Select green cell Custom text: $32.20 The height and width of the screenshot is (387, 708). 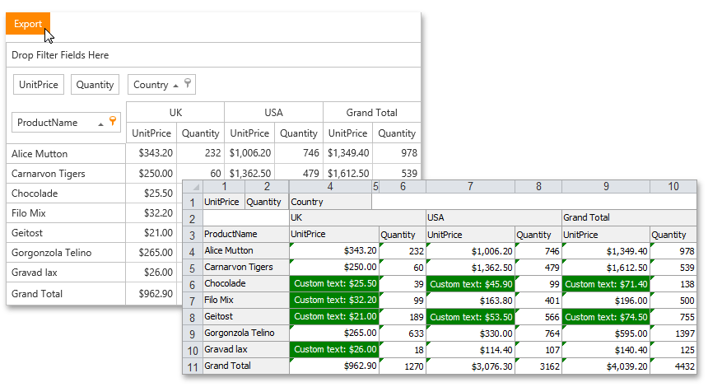tap(334, 300)
